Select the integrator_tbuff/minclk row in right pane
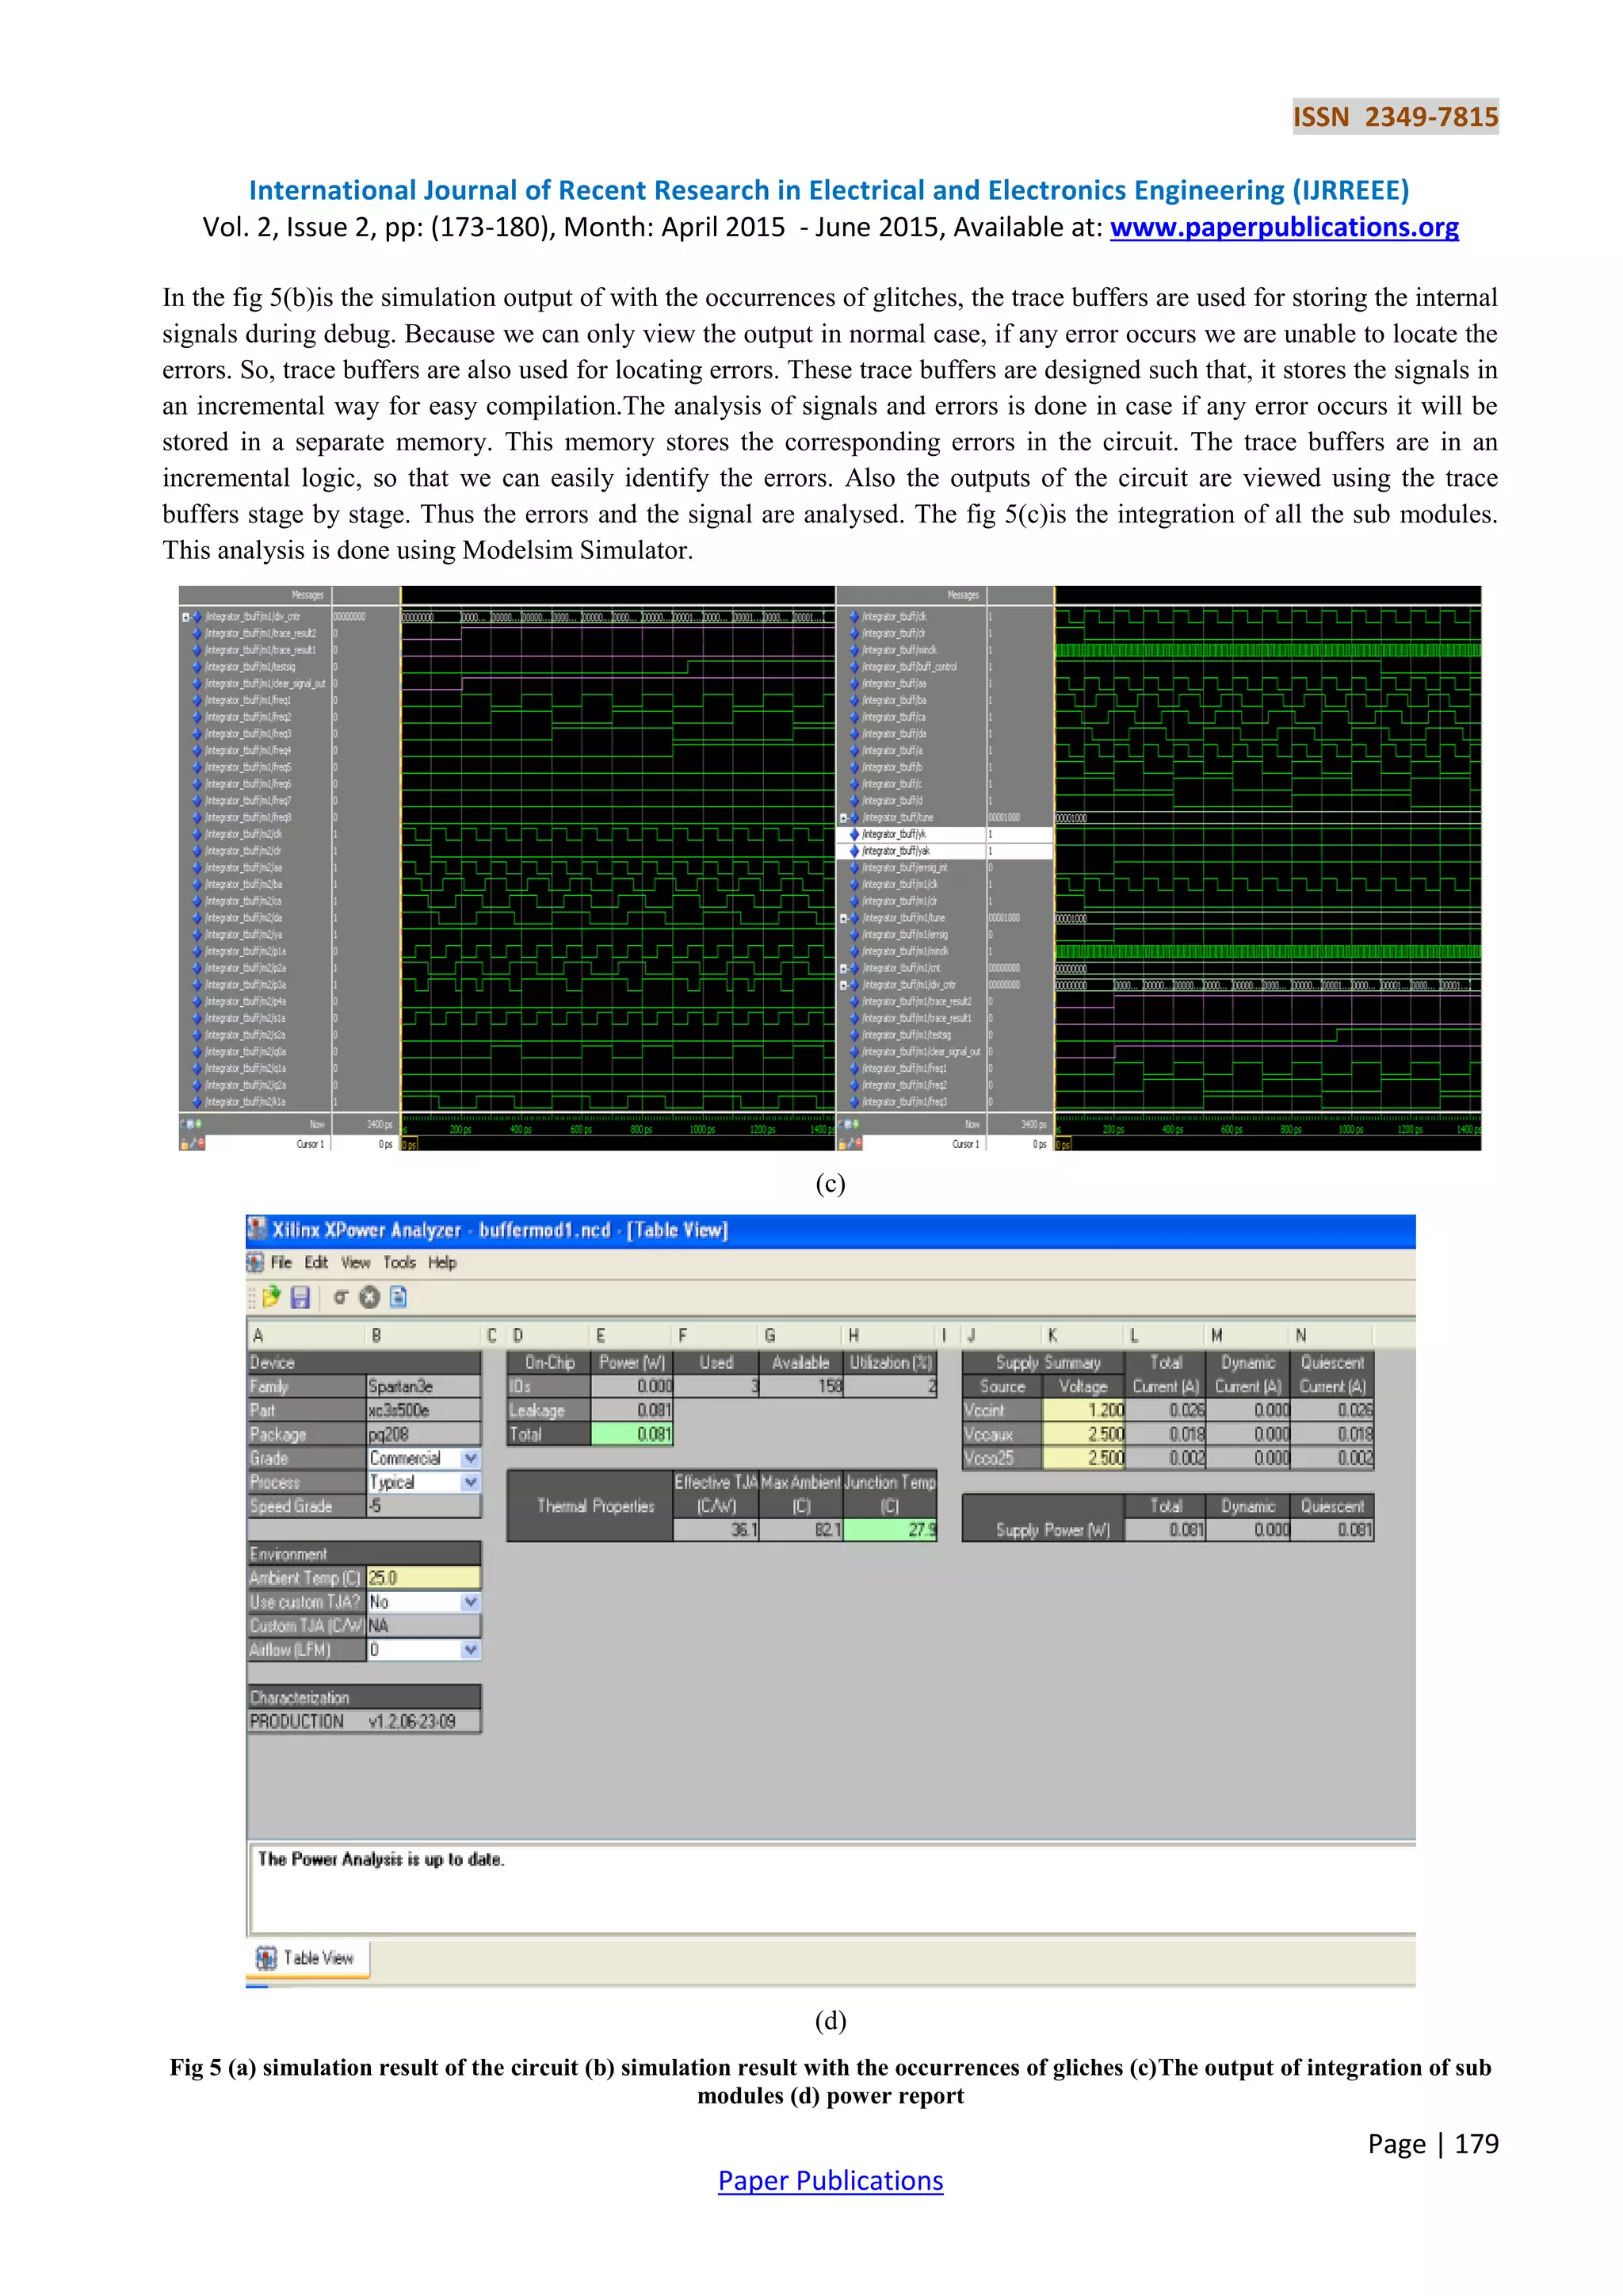The width and height of the screenshot is (1623, 2296). 911,650
